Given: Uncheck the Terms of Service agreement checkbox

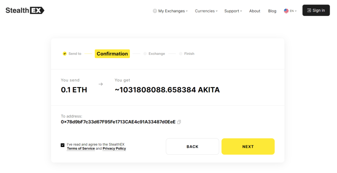Looking at the screenshot, I should click(x=63, y=145).
